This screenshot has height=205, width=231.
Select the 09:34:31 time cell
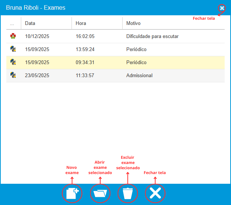[85, 62]
